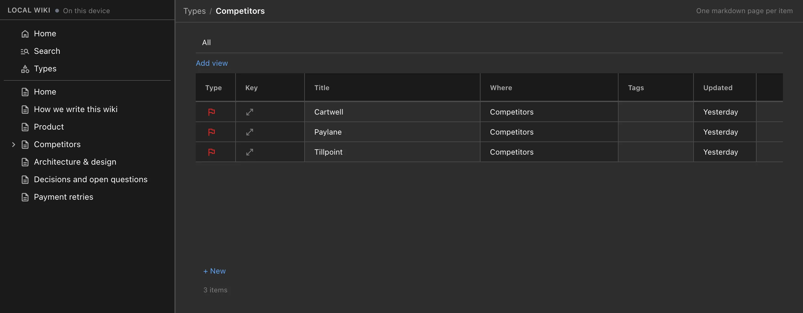Expand the Competitors tree chevron

tap(13, 145)
